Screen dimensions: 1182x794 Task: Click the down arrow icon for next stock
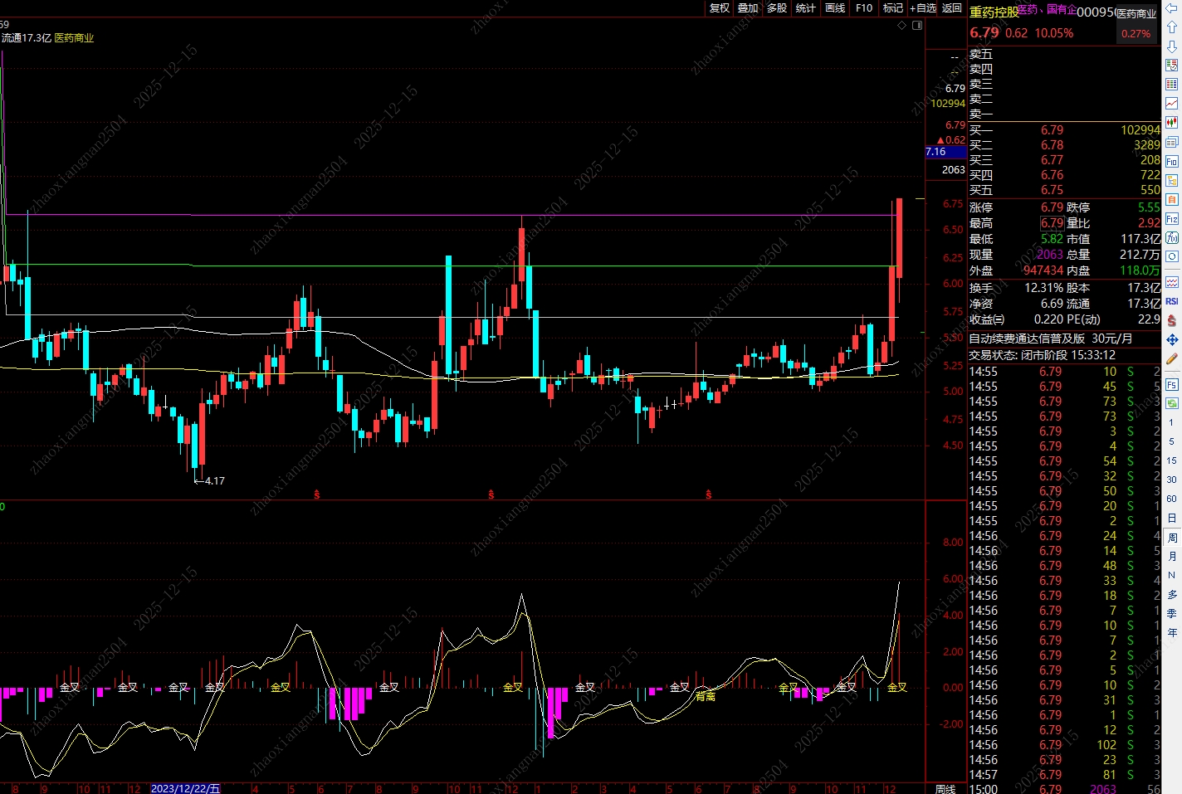(1171, 46)
